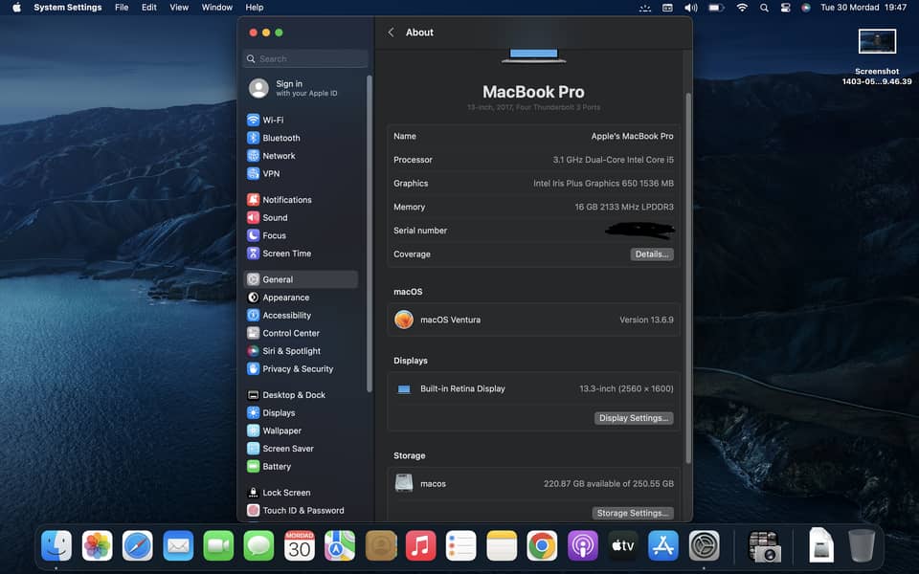Open the Battery settings pane
The width and height of the screenshot is (919, 574).
(276, 467)
